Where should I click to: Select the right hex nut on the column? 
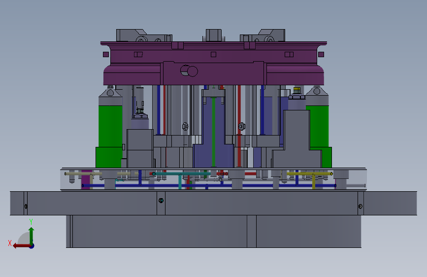tap(241, 126)
